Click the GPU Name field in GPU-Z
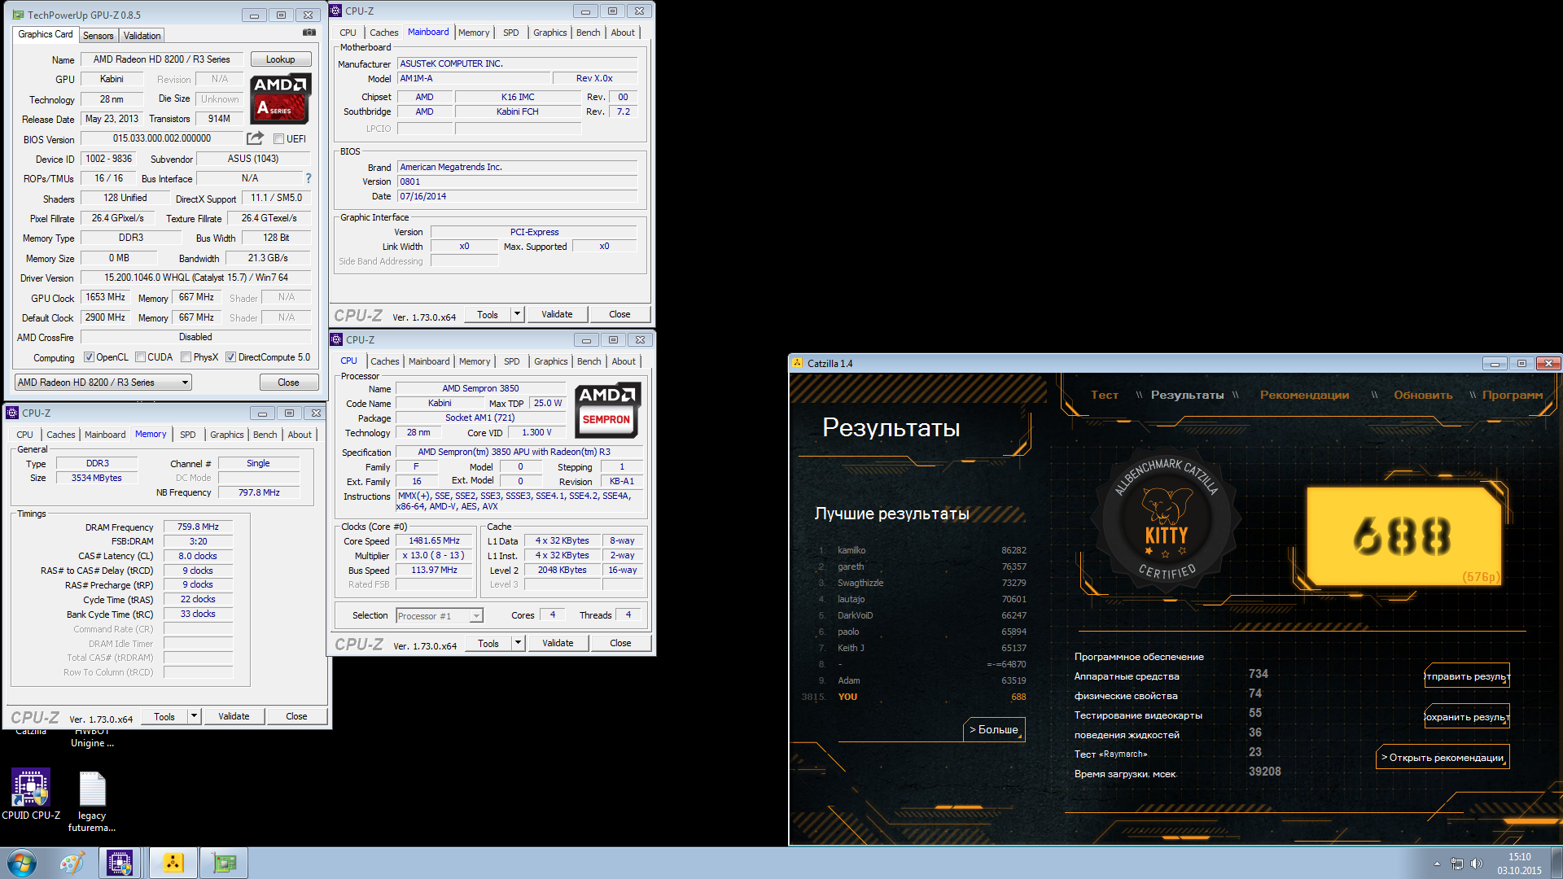The height and width of the screenshot is (879, 1563). click(x=161, y=59)
